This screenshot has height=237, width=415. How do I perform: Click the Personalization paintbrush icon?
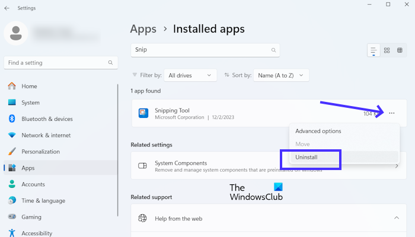point(12,152)
